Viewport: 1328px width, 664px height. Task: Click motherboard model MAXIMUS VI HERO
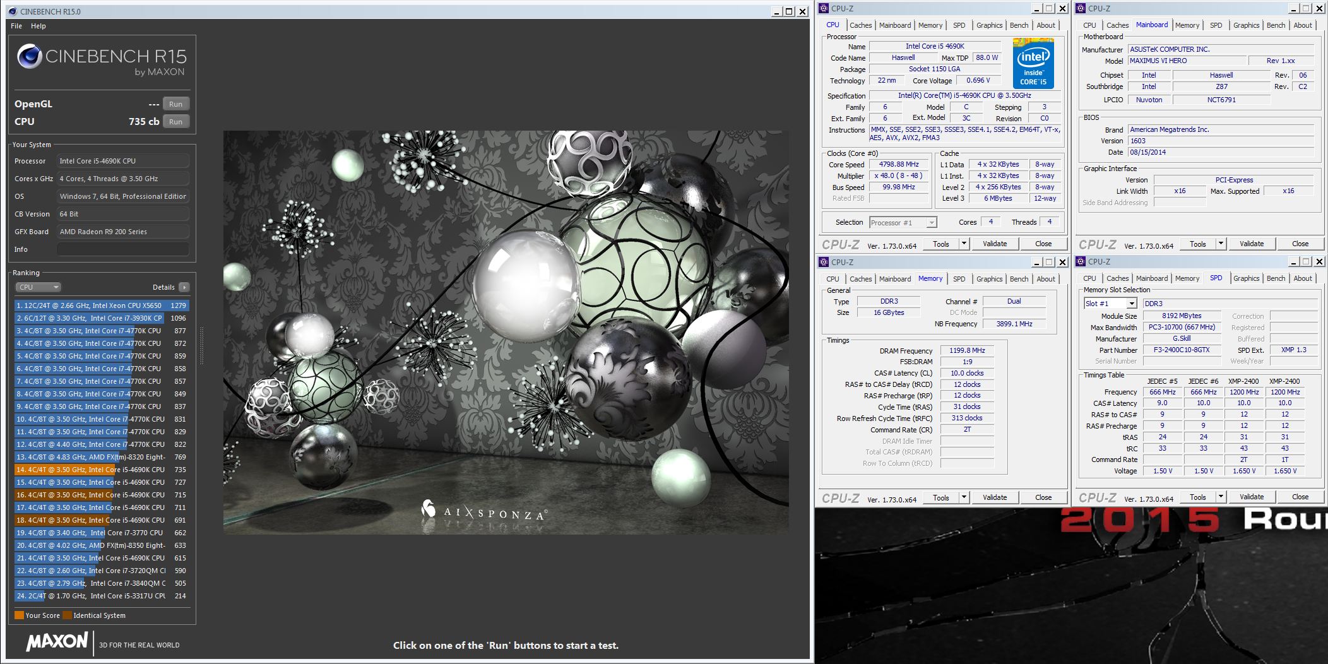pyautogui.click(x=1187, y=61)
